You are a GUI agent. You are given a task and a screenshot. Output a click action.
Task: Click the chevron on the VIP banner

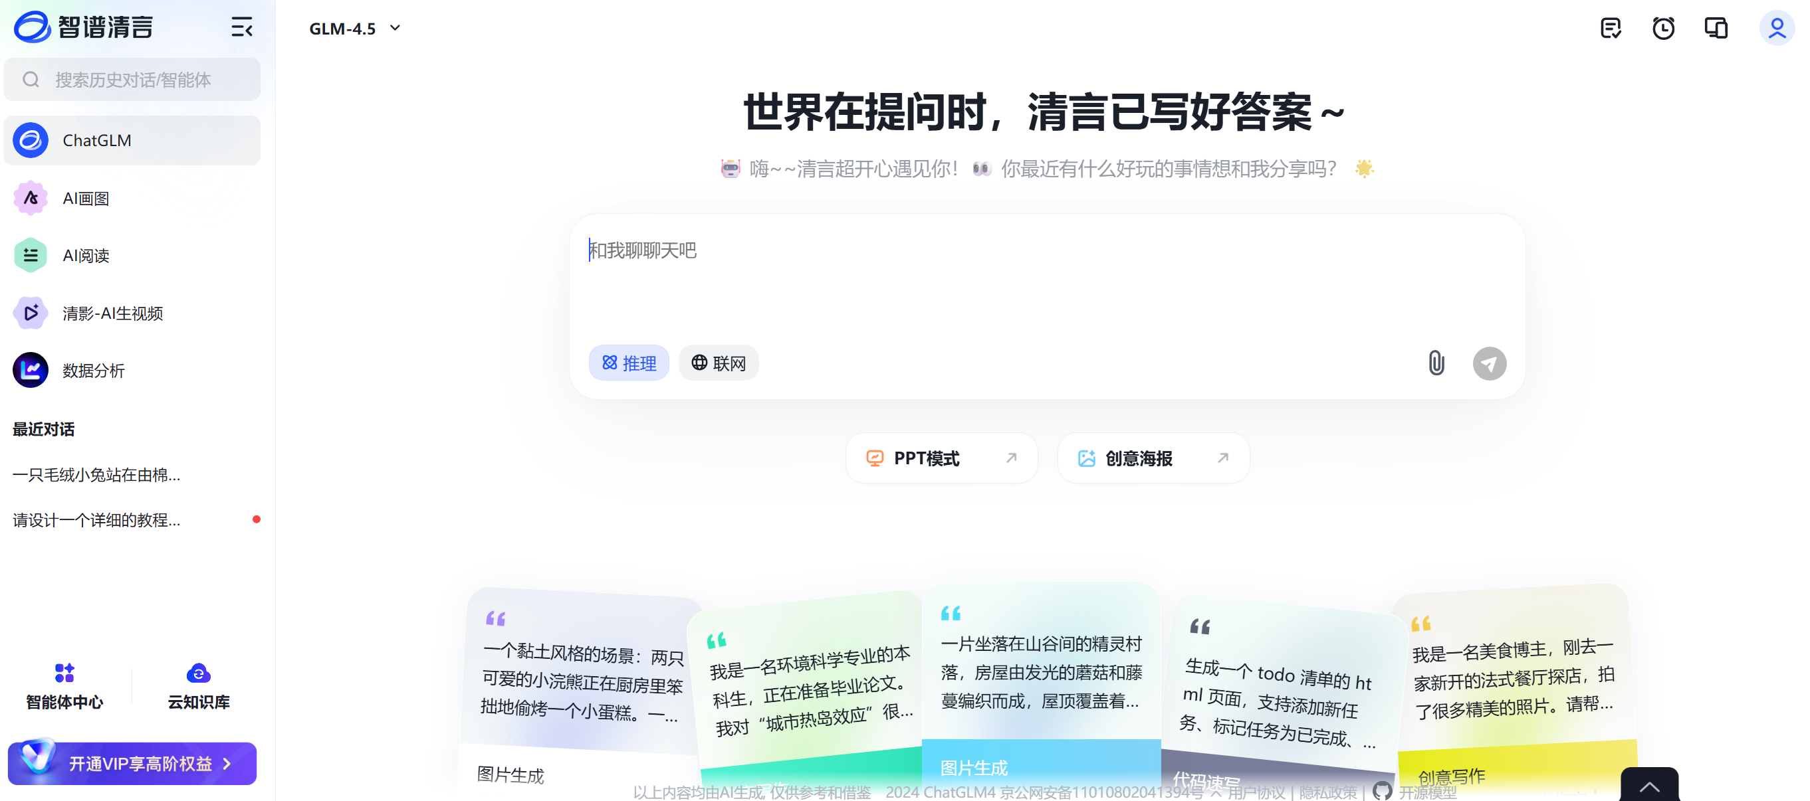click(x=227, y=764)
